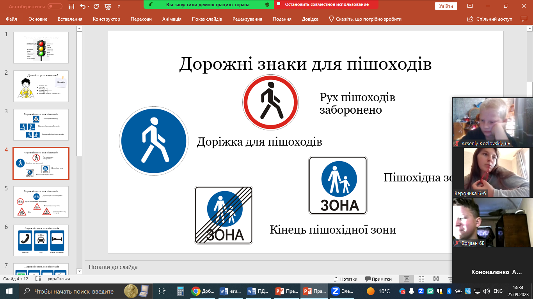Viewport: 533px width, 299px height.
Task: Open the Переходи ribbon tab
Action: pyautogui.click(x=141, y=19)
